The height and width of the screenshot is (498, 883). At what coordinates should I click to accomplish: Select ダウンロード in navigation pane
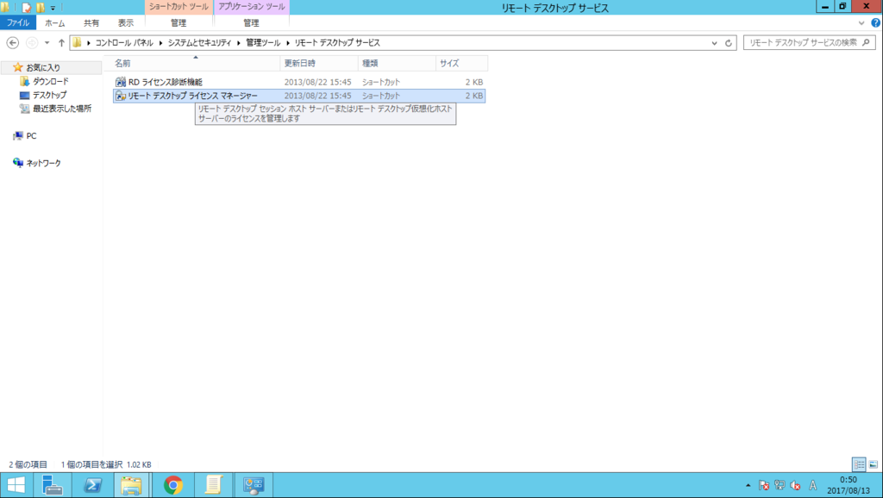click(51, 82)
